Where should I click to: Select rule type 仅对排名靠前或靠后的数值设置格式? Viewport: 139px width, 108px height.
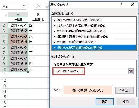pyautogui.click(x=94, y=31)
